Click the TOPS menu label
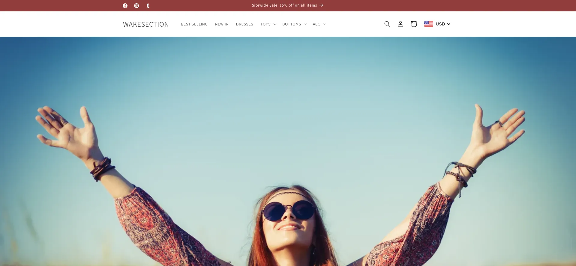The height and width of the screenshot is (266, 576). click(265, 24)
